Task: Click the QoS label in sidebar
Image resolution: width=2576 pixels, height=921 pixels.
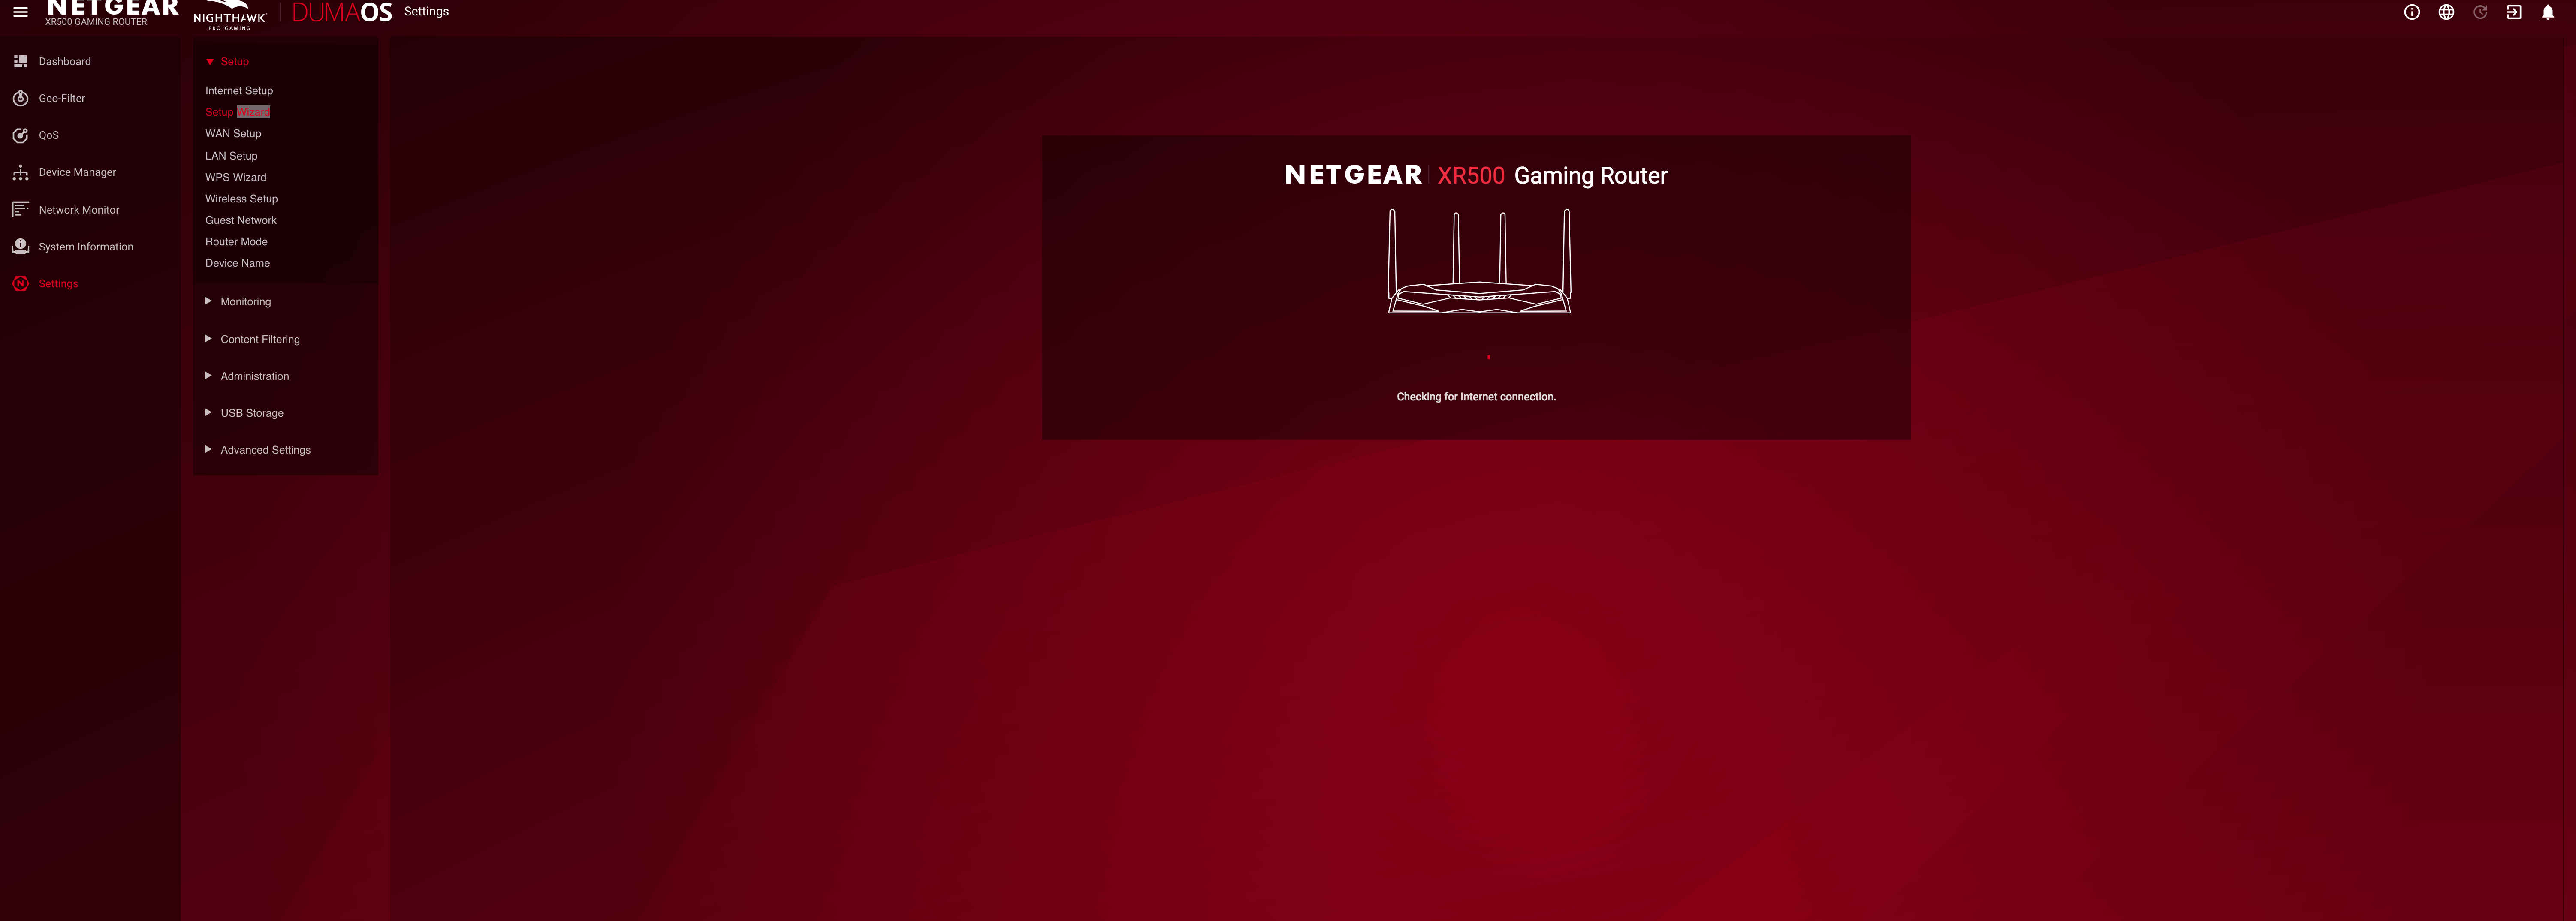Action: 49,135
